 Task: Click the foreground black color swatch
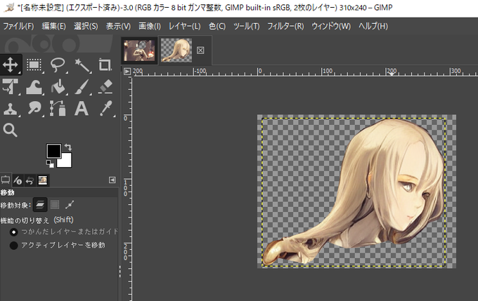click(x=53, y=150)
